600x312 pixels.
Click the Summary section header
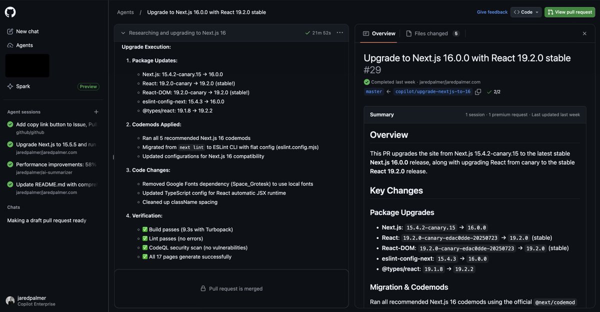pos(382,114)
